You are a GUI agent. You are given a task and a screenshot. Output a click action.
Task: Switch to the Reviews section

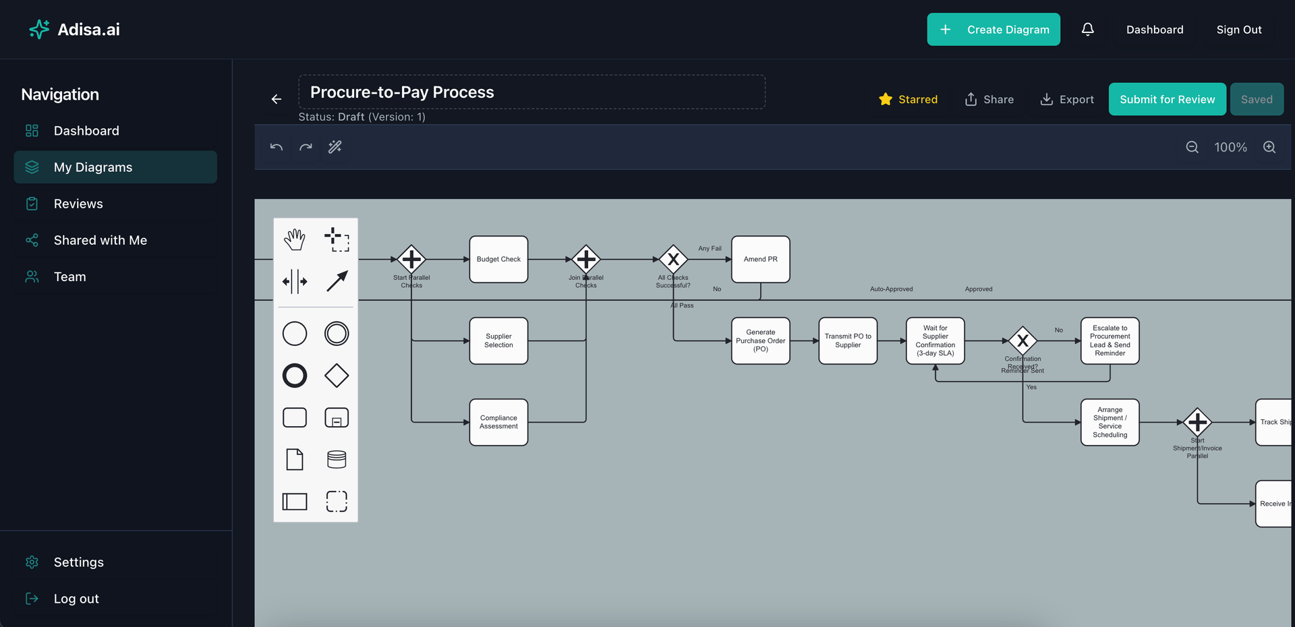tap(78, 203)
